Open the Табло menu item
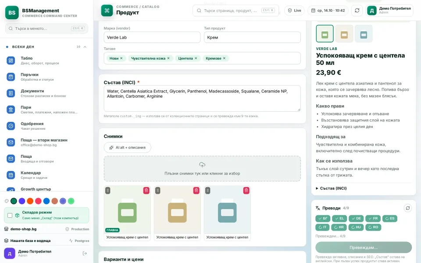 pyautogui.click(x=46, y=60)
